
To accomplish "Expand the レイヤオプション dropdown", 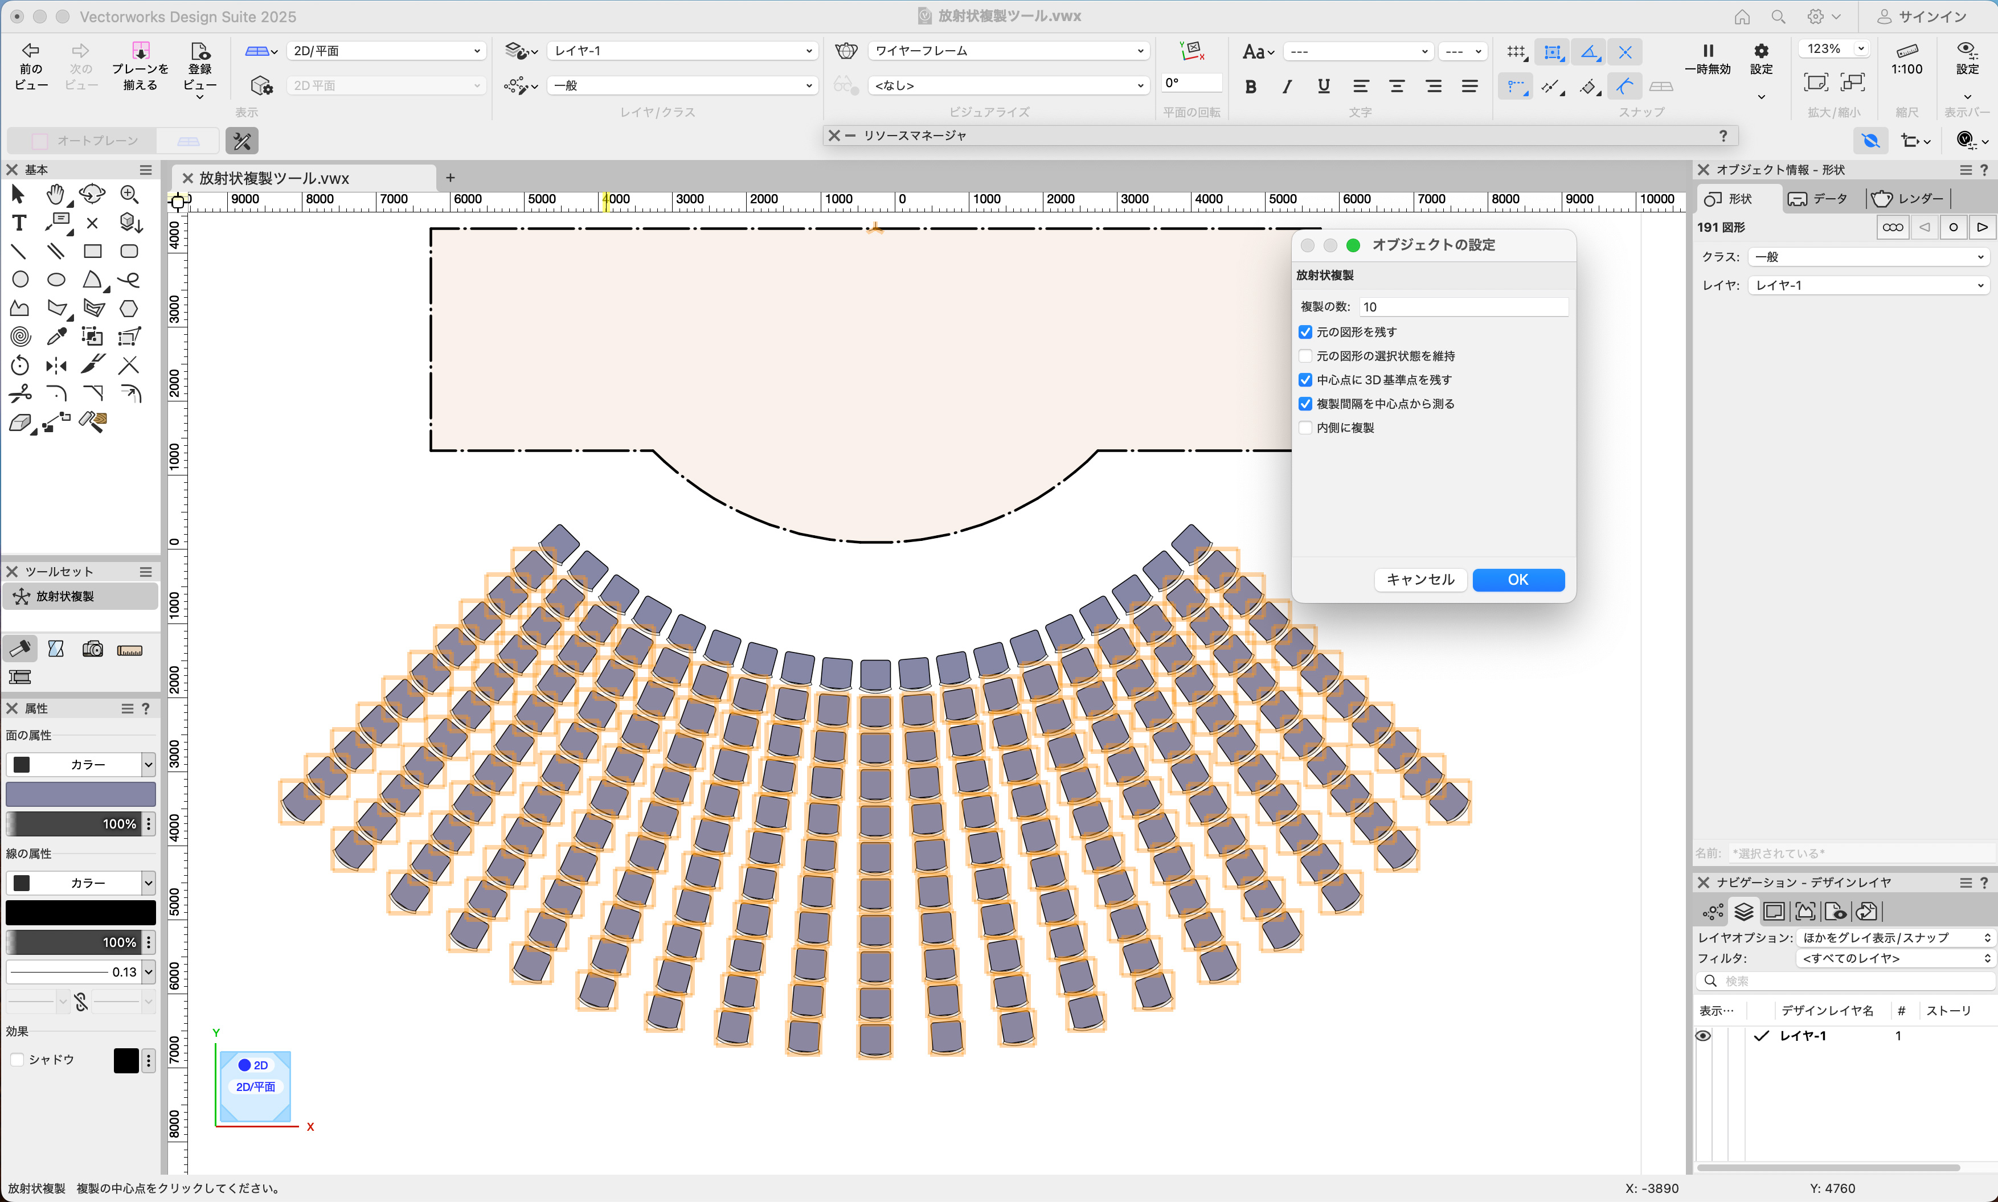I will click(x=1894, y=937).
